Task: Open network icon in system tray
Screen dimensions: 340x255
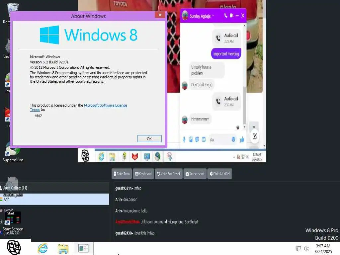Action: pyautogui.click(x=298, y=248)
